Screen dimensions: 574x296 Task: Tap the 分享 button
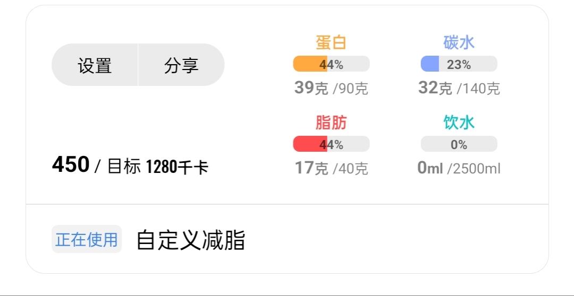pos(181,65)
